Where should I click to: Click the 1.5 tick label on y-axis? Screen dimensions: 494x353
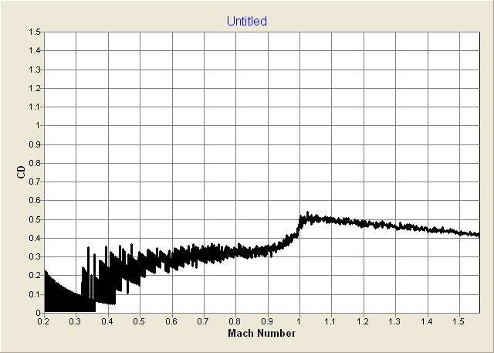pos(35,32)
